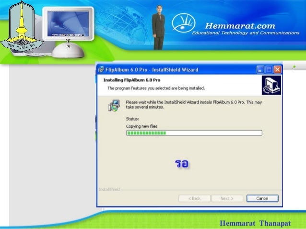Click the disabled maximize button of the wizard
This screenshot has width=306, height=229.
[269, 69]
